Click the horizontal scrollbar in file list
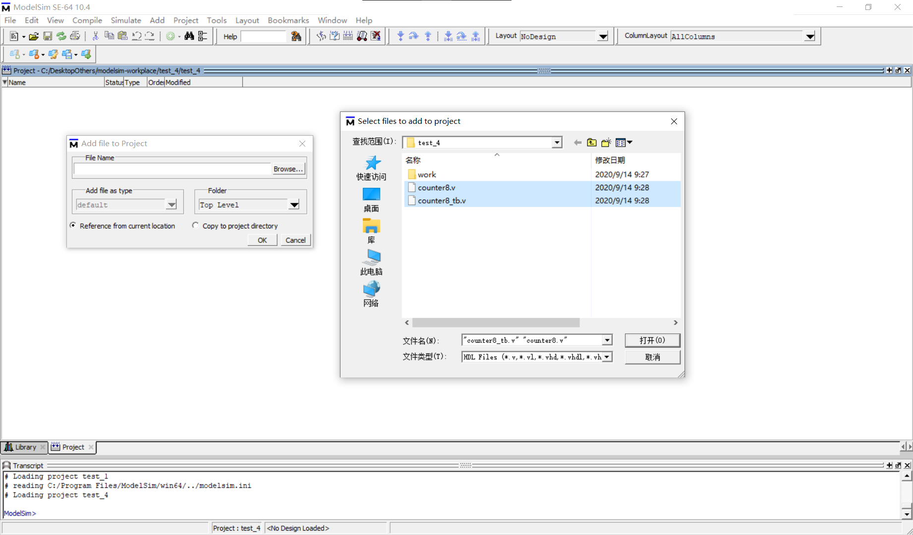Screen dimensions: 913x535 (x=496, y=322)
